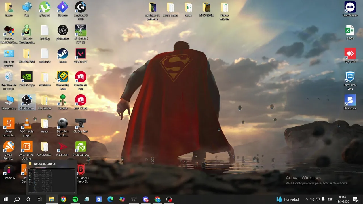Select the Radeon RAMDisk shortcut
The height and width of the screenshot is (204, 363).
tap(9, 34)
